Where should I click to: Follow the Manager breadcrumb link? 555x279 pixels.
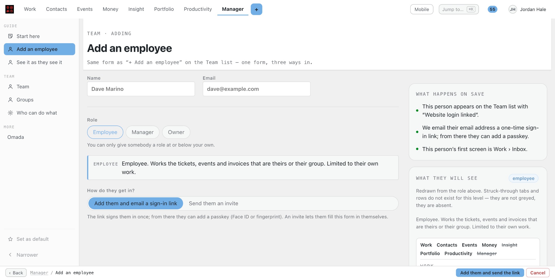point(39,273)
